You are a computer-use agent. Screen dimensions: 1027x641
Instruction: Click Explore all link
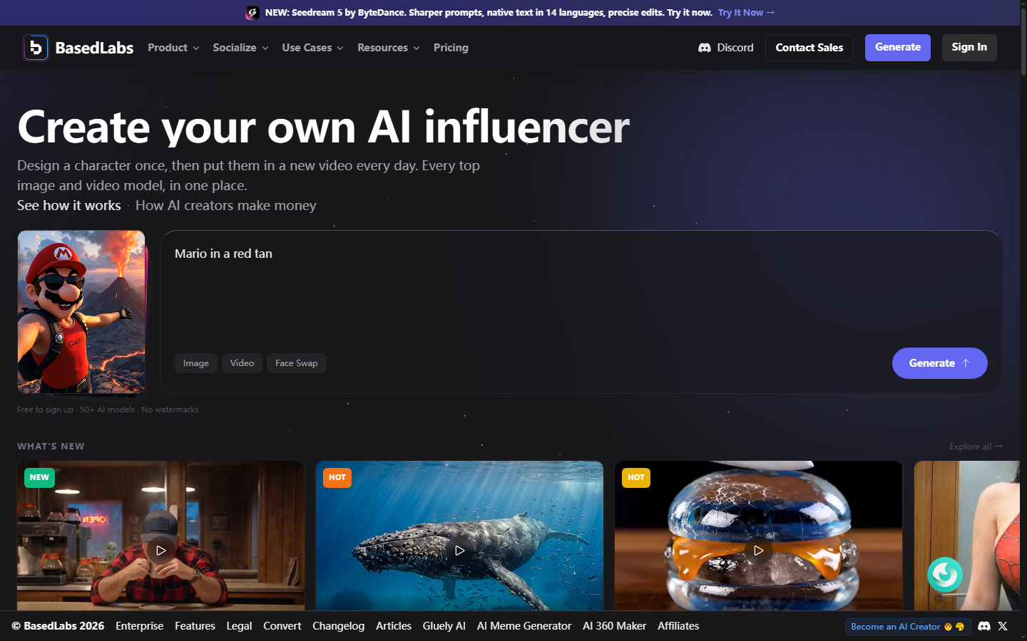(976, 447)
